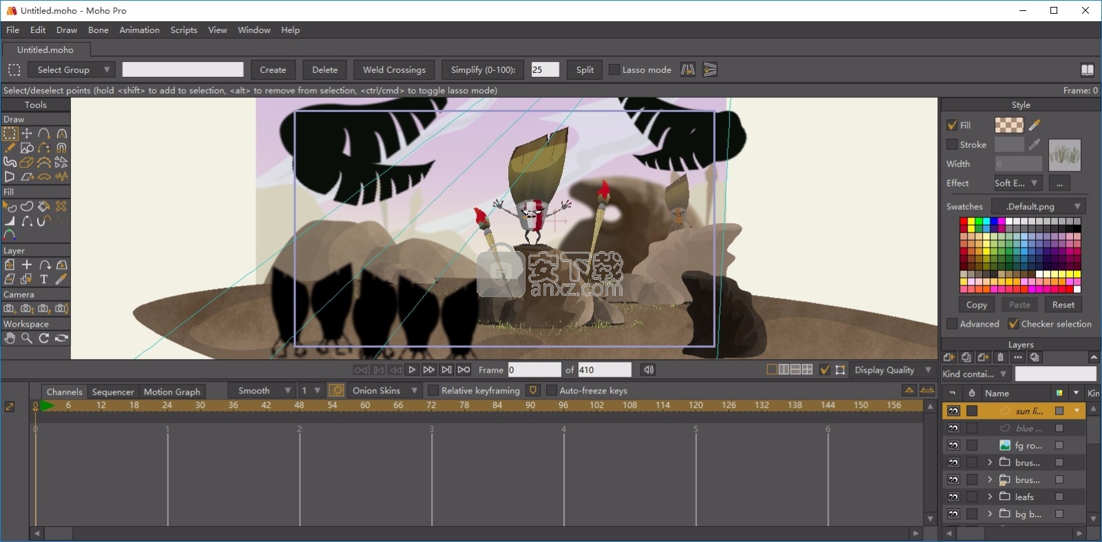
Task: Expand the bg b... group layer
Action: click(x=990, y=514)
